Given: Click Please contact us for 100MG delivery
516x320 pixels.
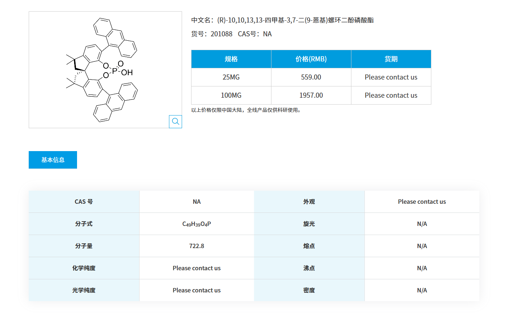Looking at the screenshot, I should tap(391, 95).
